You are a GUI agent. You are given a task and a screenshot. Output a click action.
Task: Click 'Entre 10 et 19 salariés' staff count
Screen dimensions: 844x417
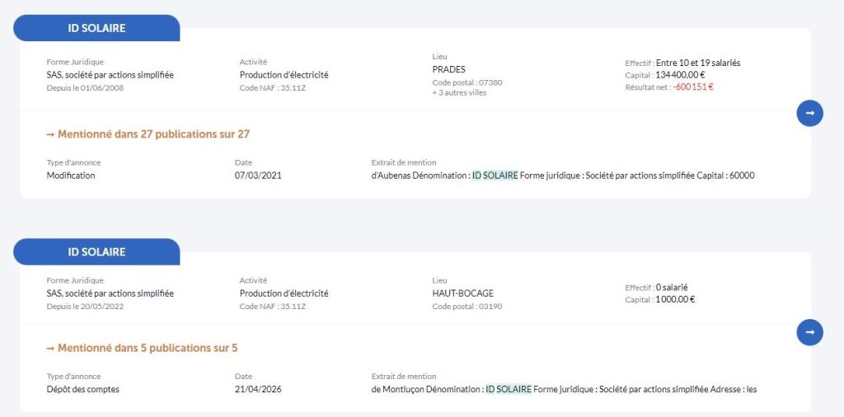pos(698,63)
